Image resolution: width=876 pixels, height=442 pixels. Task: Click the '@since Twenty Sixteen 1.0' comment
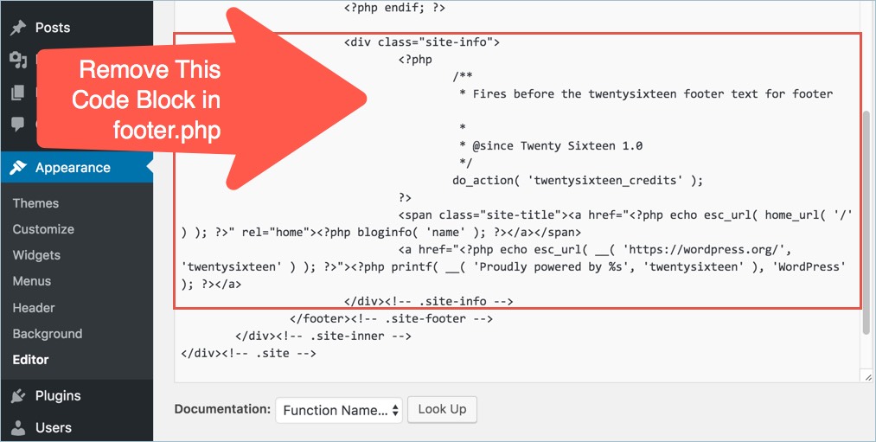551,146
